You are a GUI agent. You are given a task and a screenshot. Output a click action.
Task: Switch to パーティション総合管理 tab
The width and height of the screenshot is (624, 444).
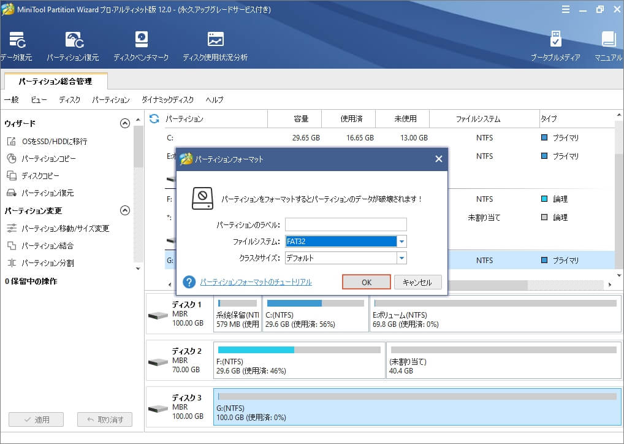click(x=55, y=81)
